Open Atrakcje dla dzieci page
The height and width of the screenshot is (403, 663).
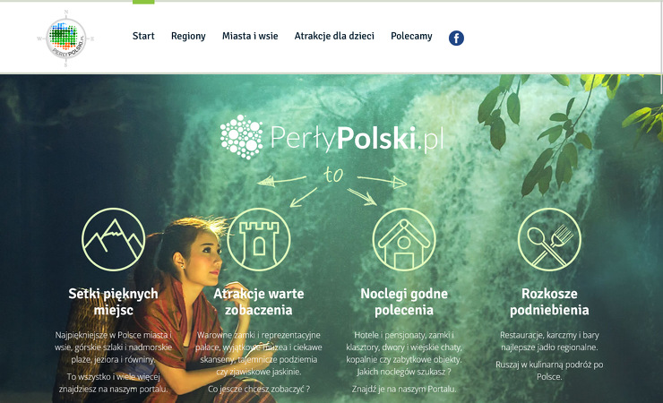pyautogui.click(x=334, y=37)
